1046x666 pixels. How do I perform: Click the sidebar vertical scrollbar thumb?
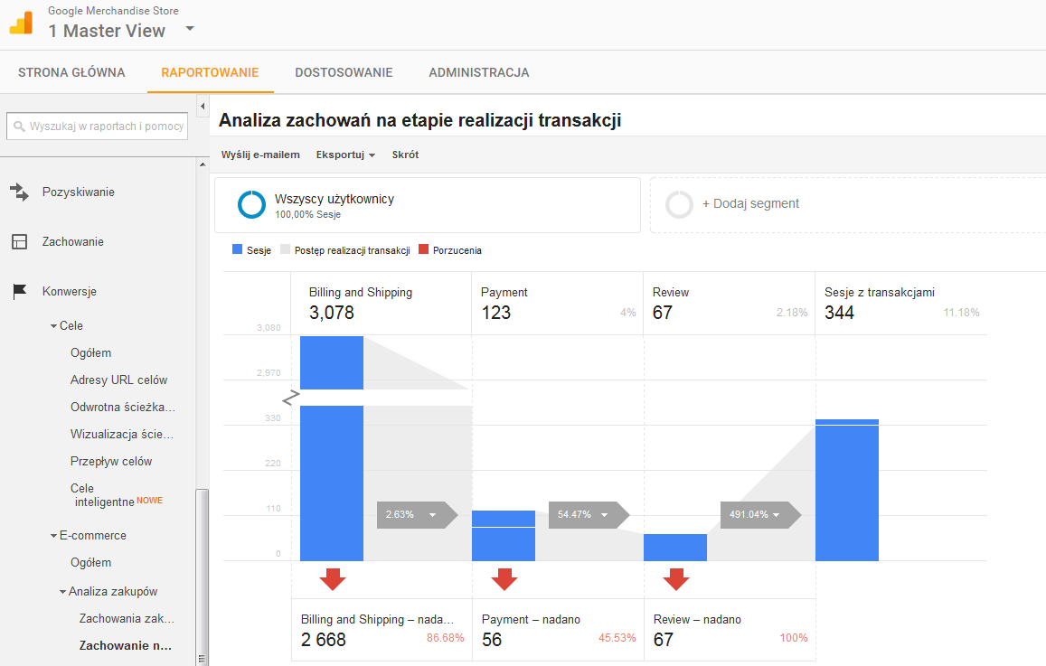pos(203,577)
